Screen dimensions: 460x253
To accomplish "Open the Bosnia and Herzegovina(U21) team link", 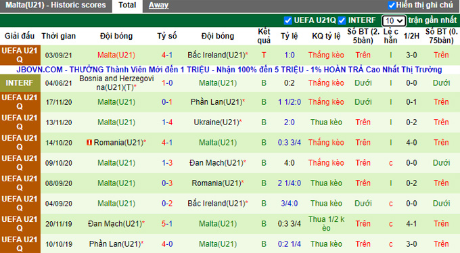I will click(116, 83).
